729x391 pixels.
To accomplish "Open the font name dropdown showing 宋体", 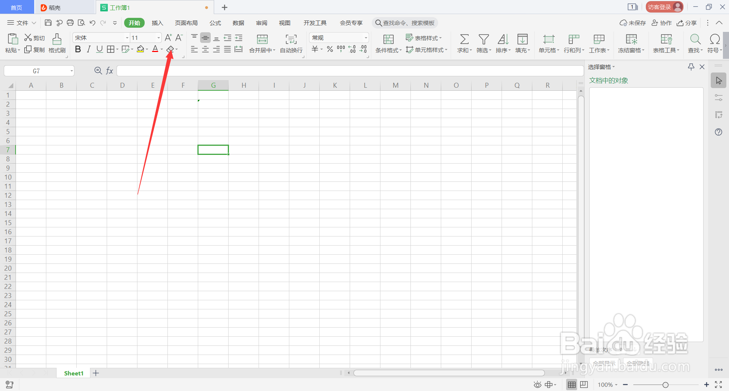I will (127, 38).
